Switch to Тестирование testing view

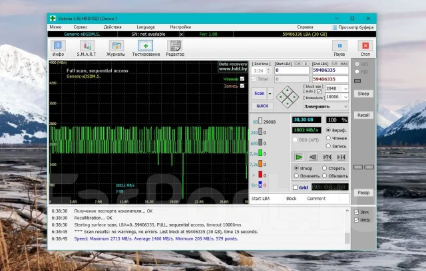[x=146, y=48]
